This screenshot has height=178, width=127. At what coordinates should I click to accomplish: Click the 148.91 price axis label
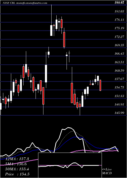[x=120, y=104]
